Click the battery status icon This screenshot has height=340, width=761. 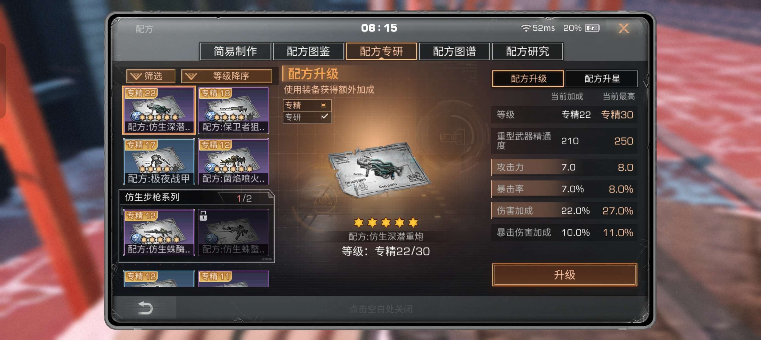pos(593,28)
